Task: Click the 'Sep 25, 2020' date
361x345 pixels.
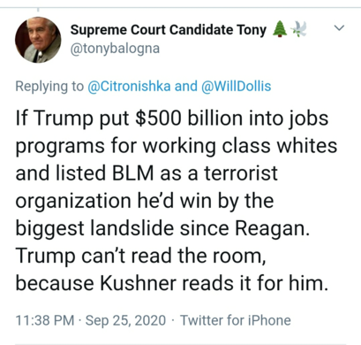Action: (x=125, y=320)
